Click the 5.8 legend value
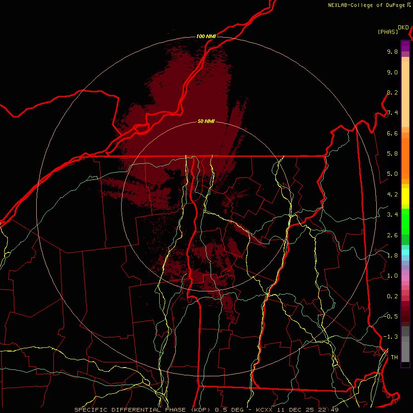 pyautogui.click(x=392, y=154)
